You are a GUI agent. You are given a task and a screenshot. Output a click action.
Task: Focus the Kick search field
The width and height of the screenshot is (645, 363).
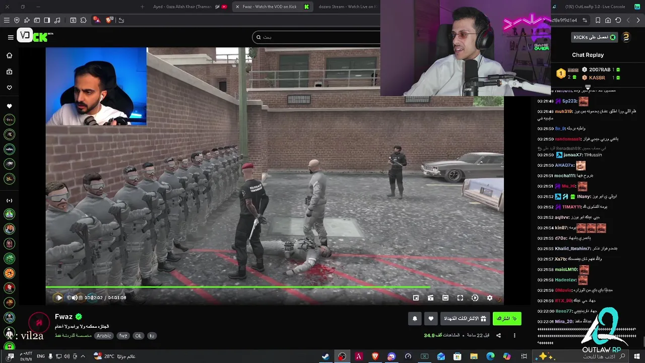[317, 37]
